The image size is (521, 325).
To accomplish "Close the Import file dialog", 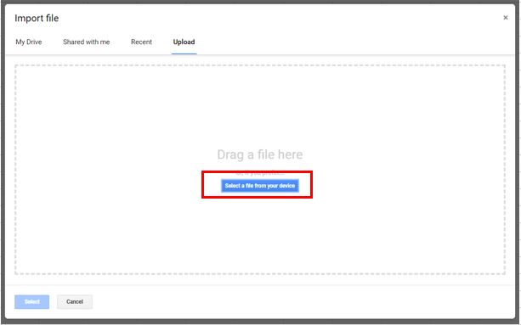I will coord(506,18).
